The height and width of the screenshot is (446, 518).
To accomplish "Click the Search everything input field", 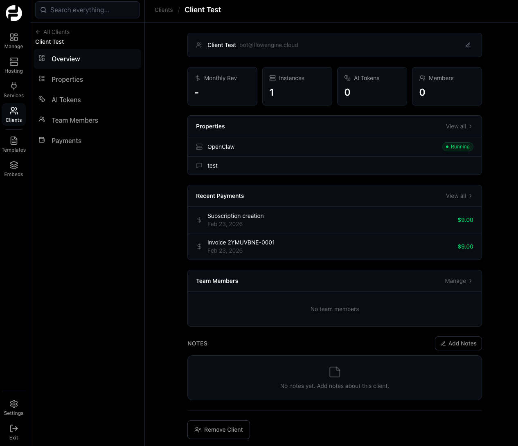I will point(87,10).
